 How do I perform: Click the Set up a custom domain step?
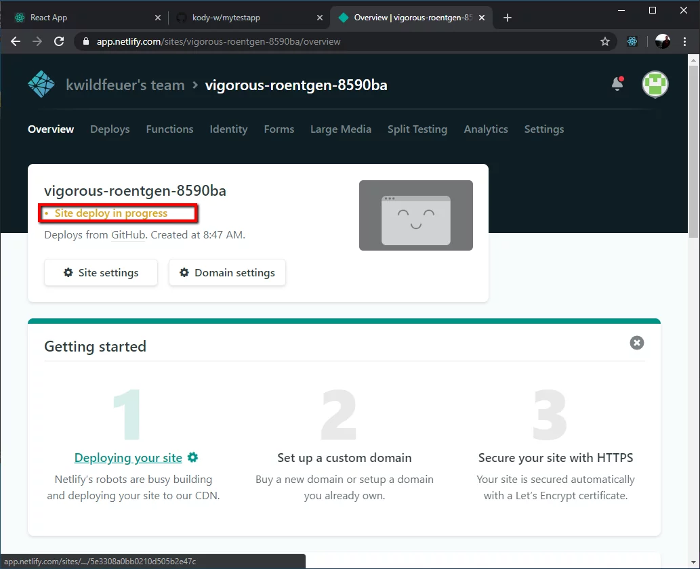click(344, 457)
